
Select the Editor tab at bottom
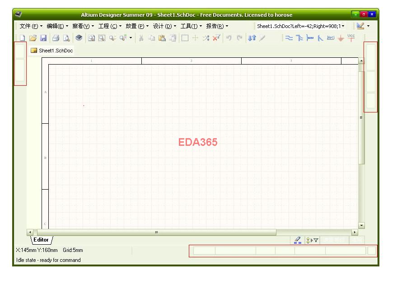pos(42,240)
